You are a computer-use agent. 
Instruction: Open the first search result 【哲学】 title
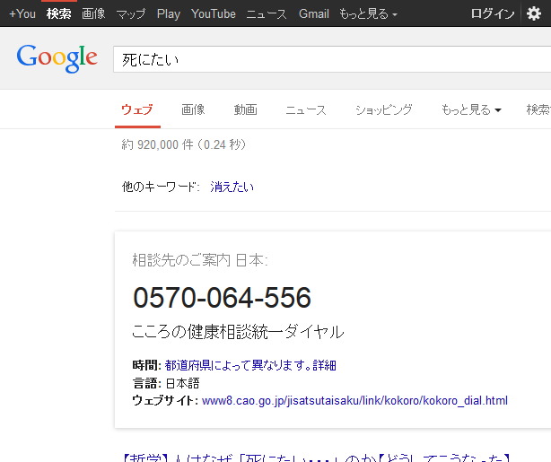point(316,458)
